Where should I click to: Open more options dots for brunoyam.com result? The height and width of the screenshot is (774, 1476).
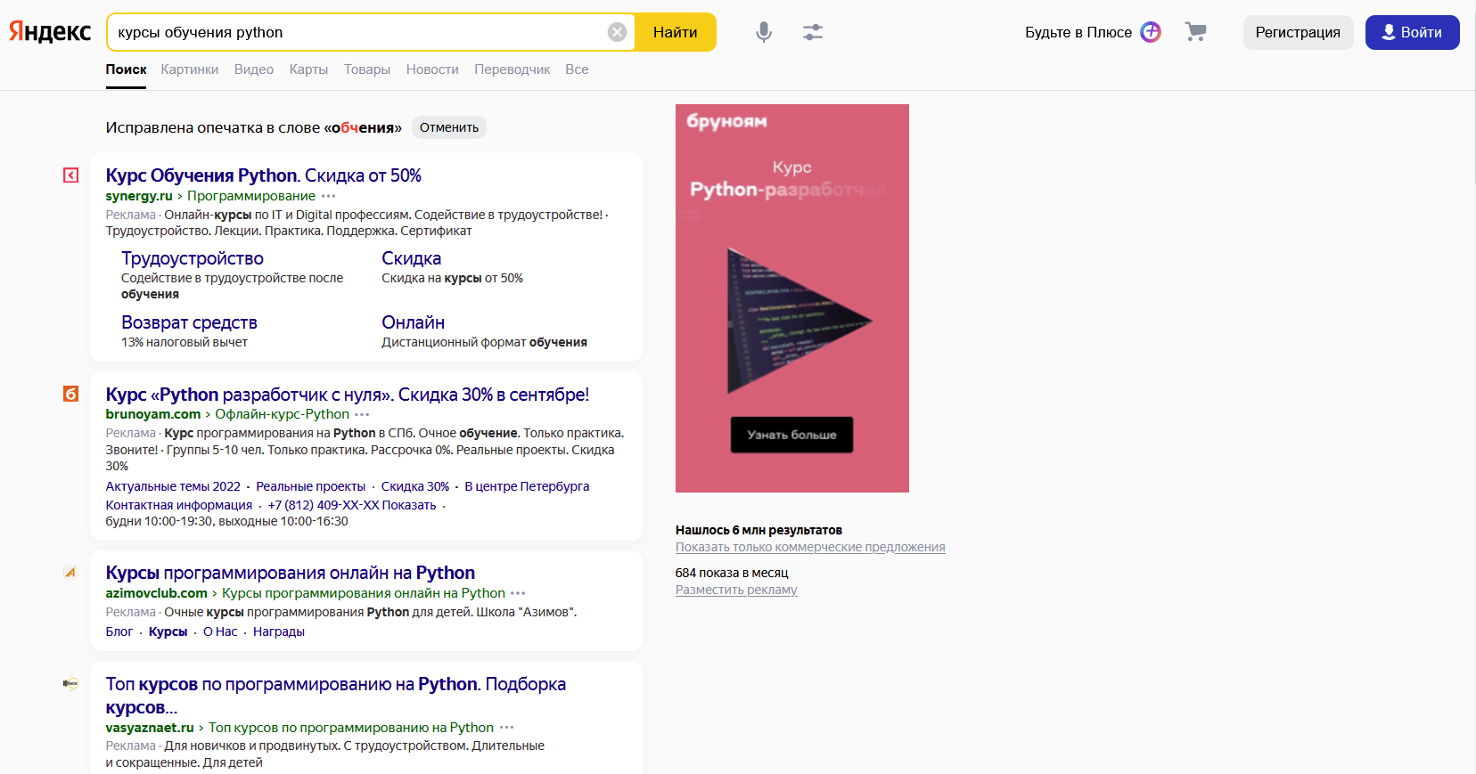click(x=362, y=414)
